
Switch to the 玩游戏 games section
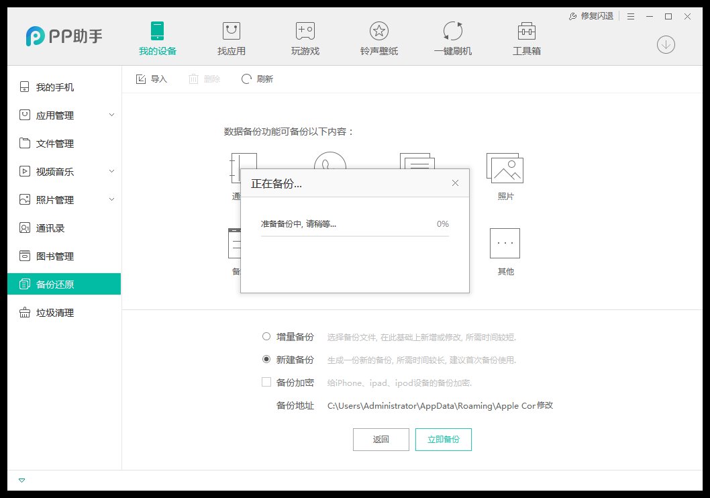point(304,37)
